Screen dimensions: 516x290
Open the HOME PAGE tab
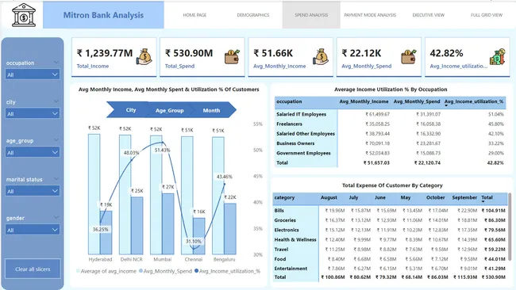194,15
